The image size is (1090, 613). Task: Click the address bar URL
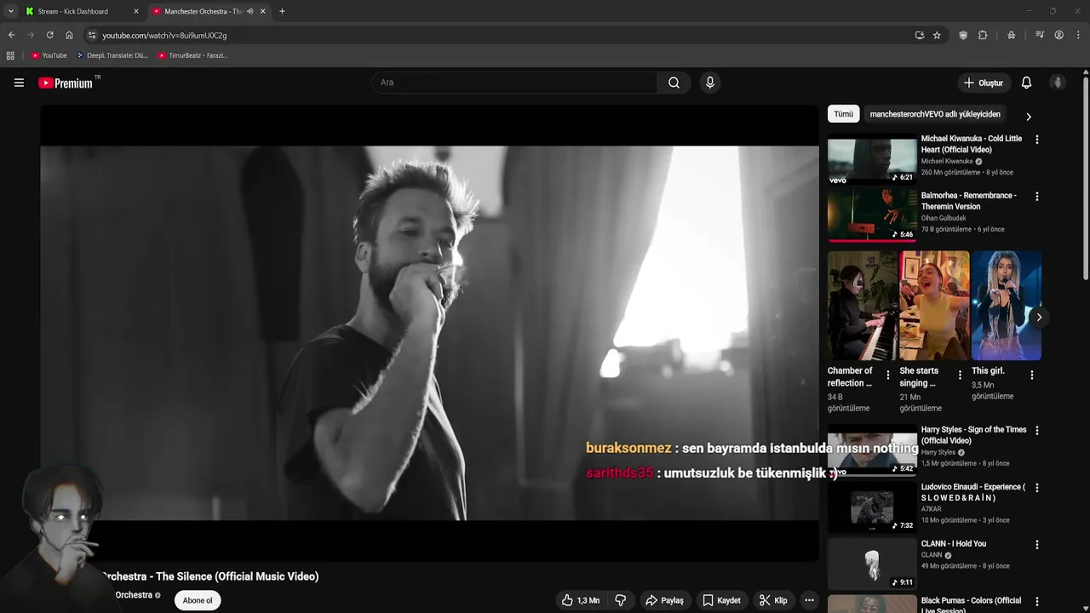click(164, 36)
